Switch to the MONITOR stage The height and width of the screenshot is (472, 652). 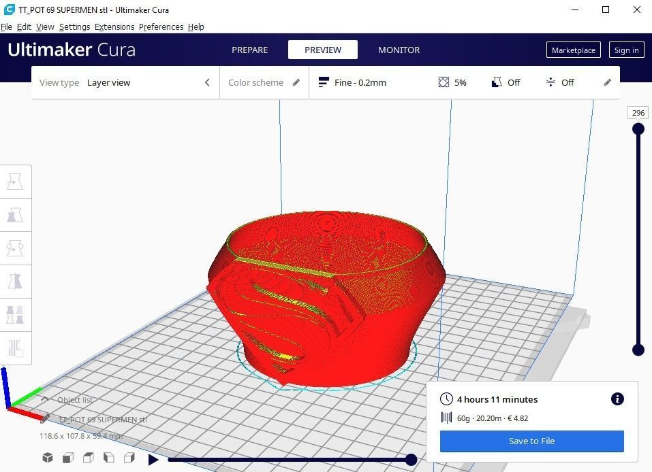(399, 50)
